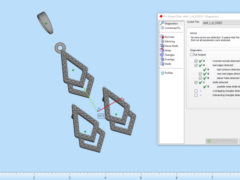Click the 'overlapping triangles' label
This screenshot has width=240, height=180.
226,91
